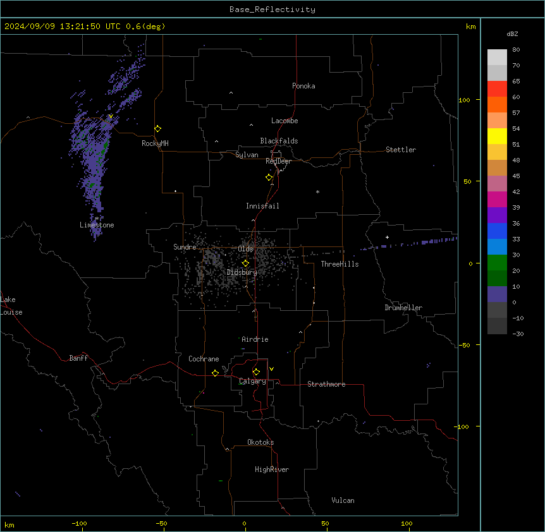Select the yellow 51-54 dBZ legend swatch

click(497, 136)
